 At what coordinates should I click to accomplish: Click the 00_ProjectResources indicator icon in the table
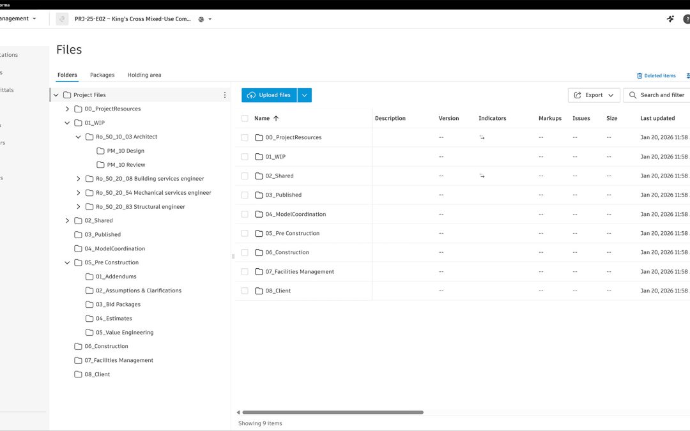(x=482, y=138)
